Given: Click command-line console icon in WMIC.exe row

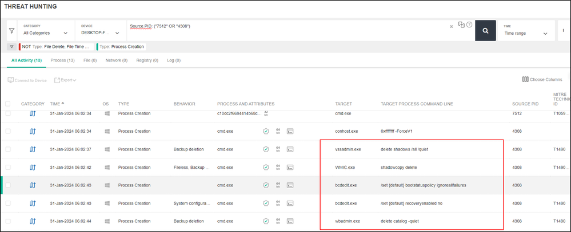Looking at the screenshot, I should pyautogui.click(x=290, y=168).
